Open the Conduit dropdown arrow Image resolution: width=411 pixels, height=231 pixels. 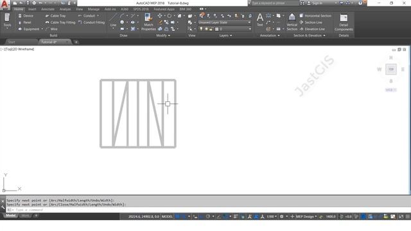pyautogui.click(x=98, y=15)
